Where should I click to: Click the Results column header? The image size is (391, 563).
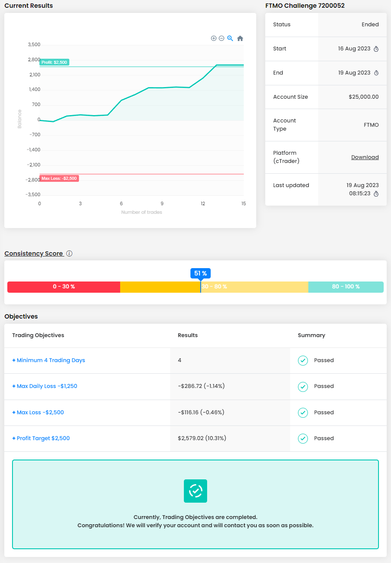click(188, 335)
